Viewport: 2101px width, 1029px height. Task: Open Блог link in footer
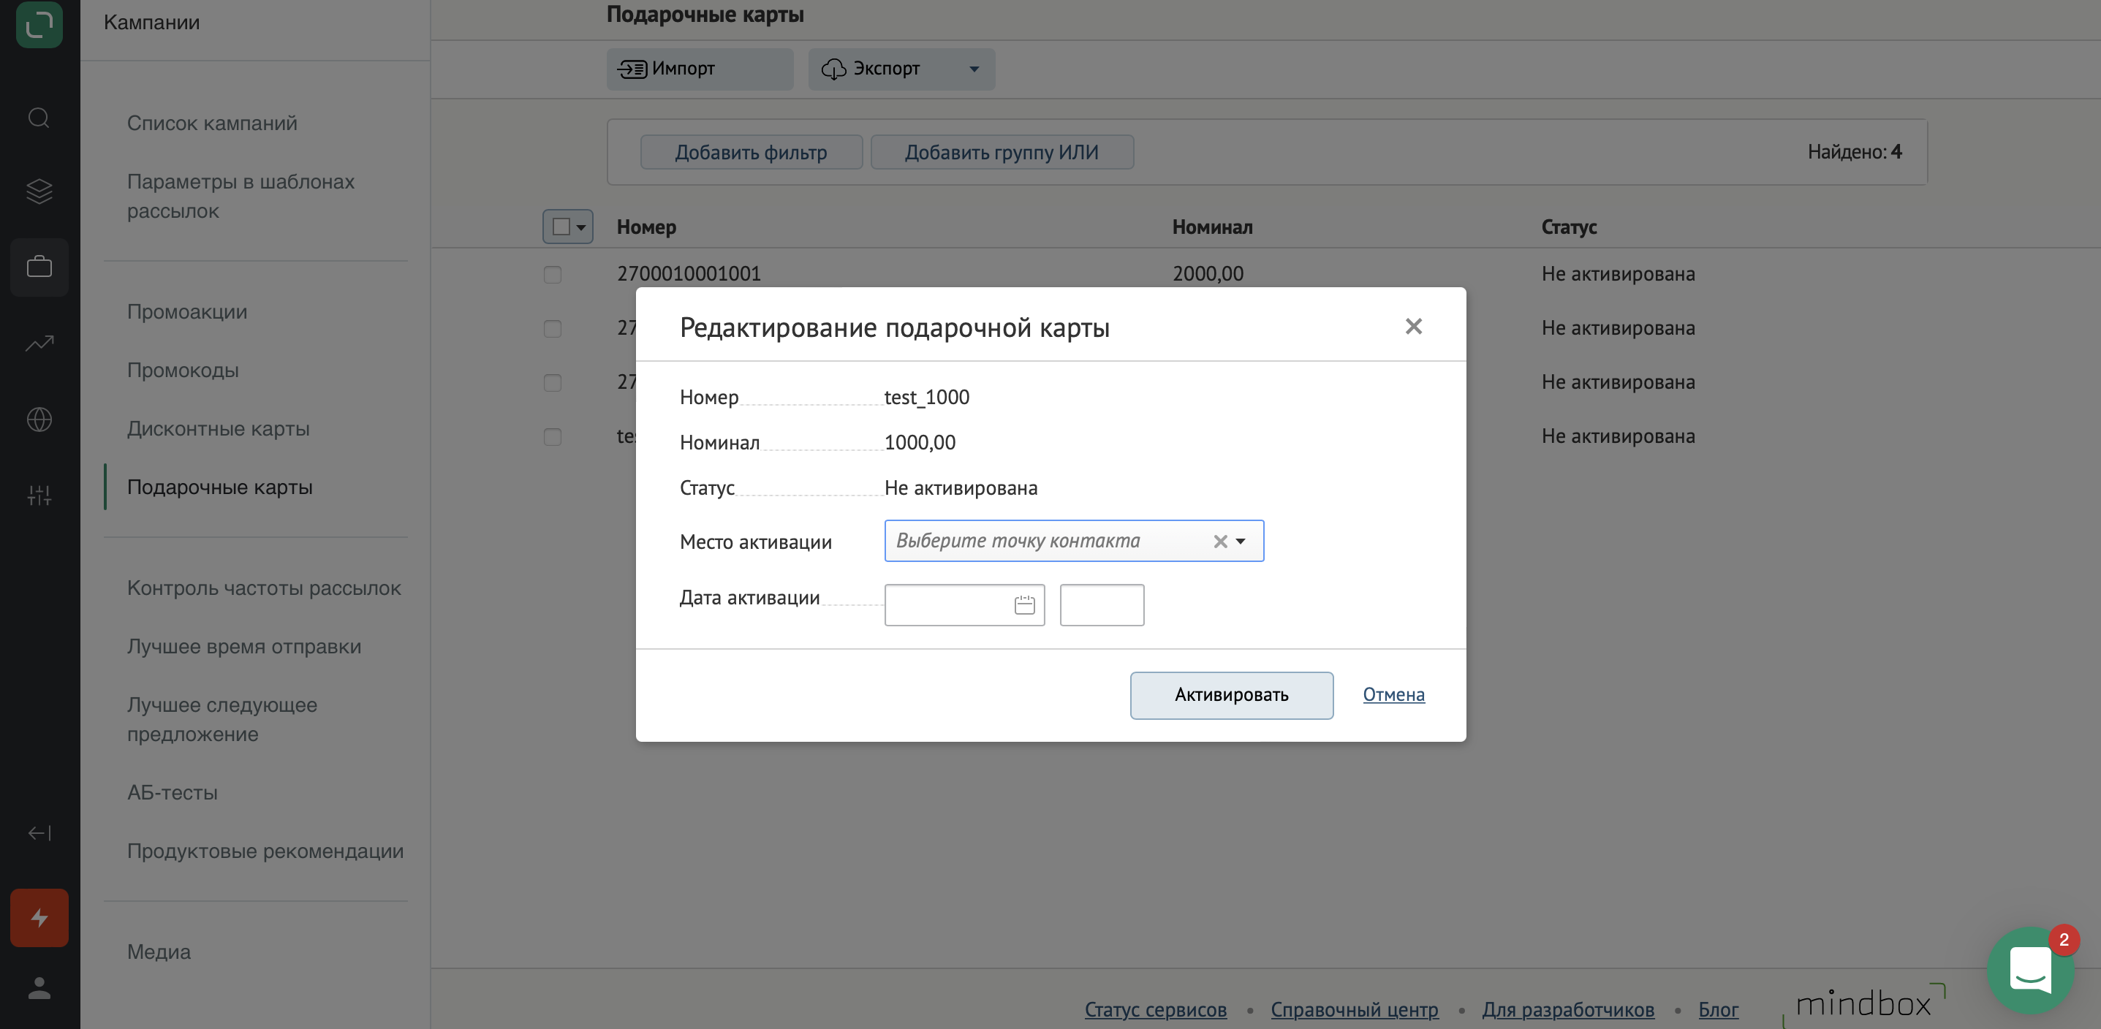[1718, 1009]
